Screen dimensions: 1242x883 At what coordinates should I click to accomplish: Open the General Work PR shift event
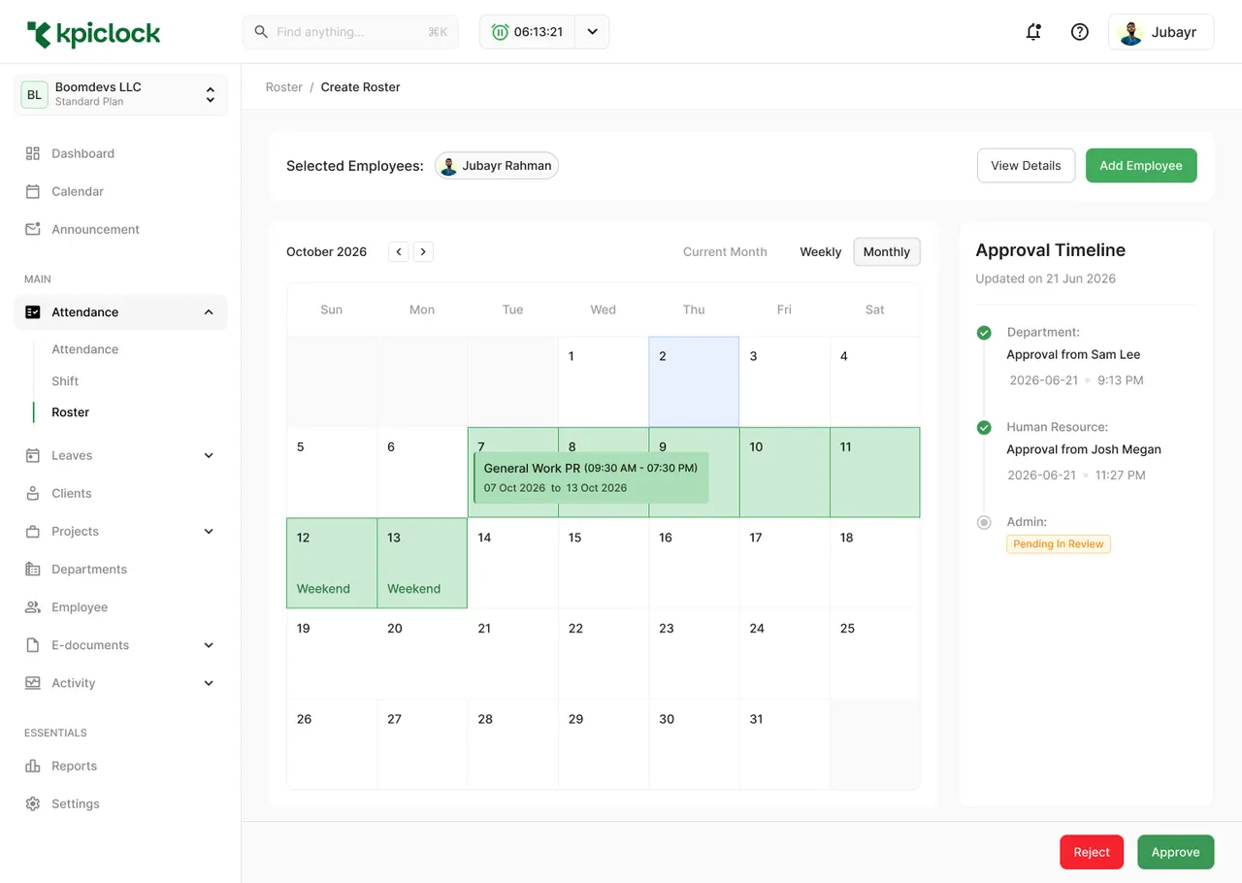591,477
